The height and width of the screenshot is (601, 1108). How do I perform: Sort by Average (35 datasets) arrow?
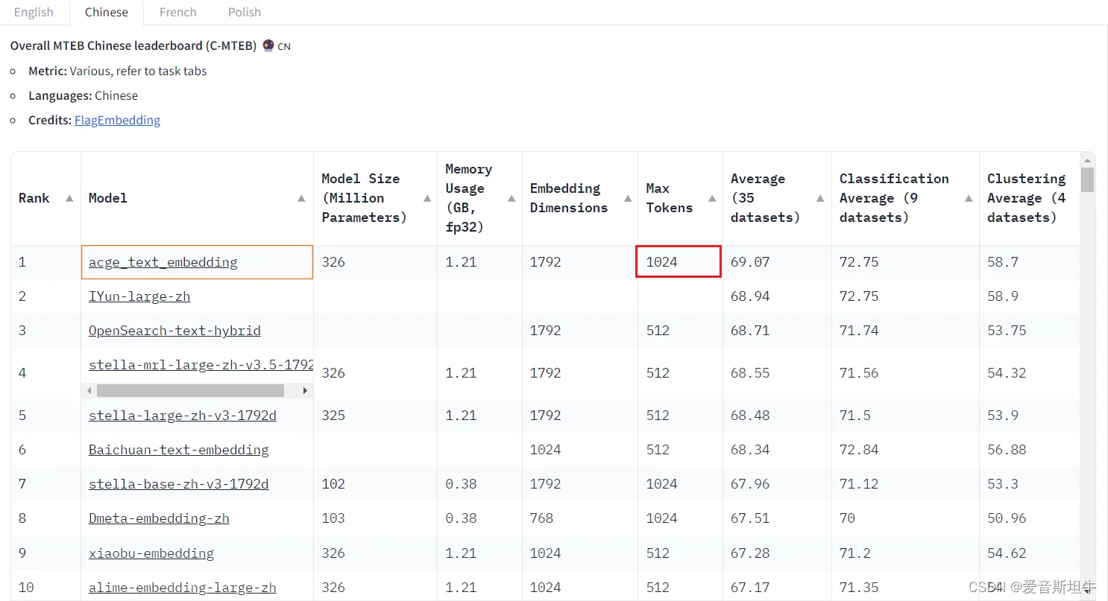[820, 198]
